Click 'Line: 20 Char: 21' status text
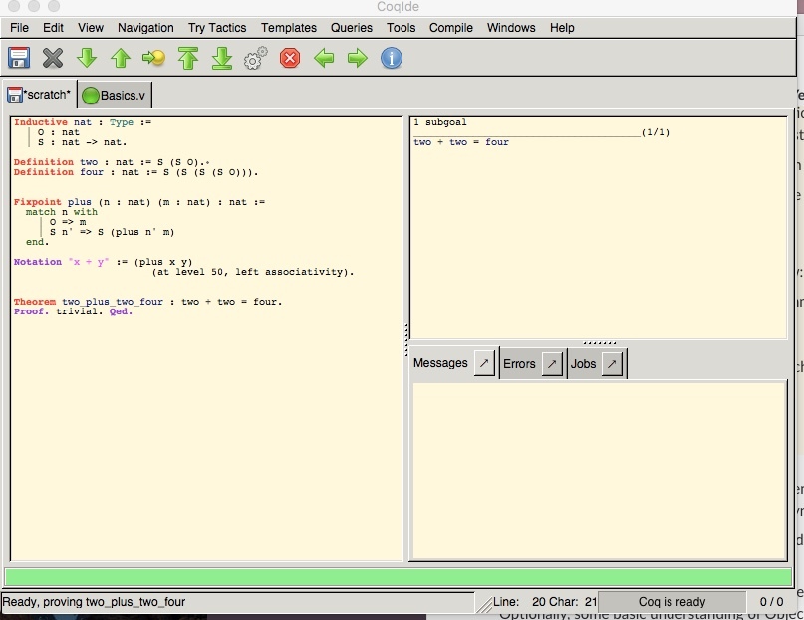This screenshot has width=804, height=620. (x=545, y=601)
